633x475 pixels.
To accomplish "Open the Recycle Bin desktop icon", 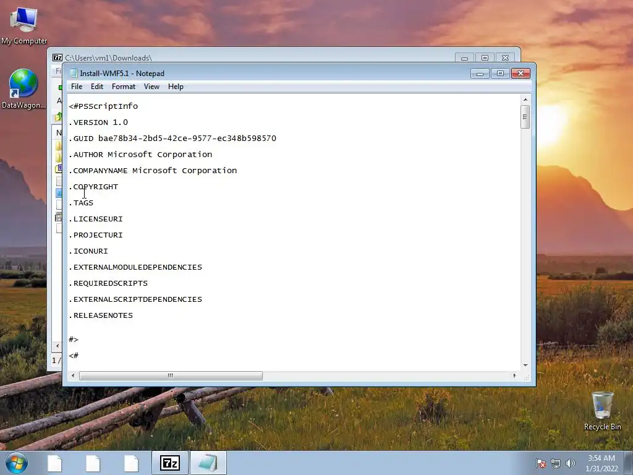I will [602, 411].
